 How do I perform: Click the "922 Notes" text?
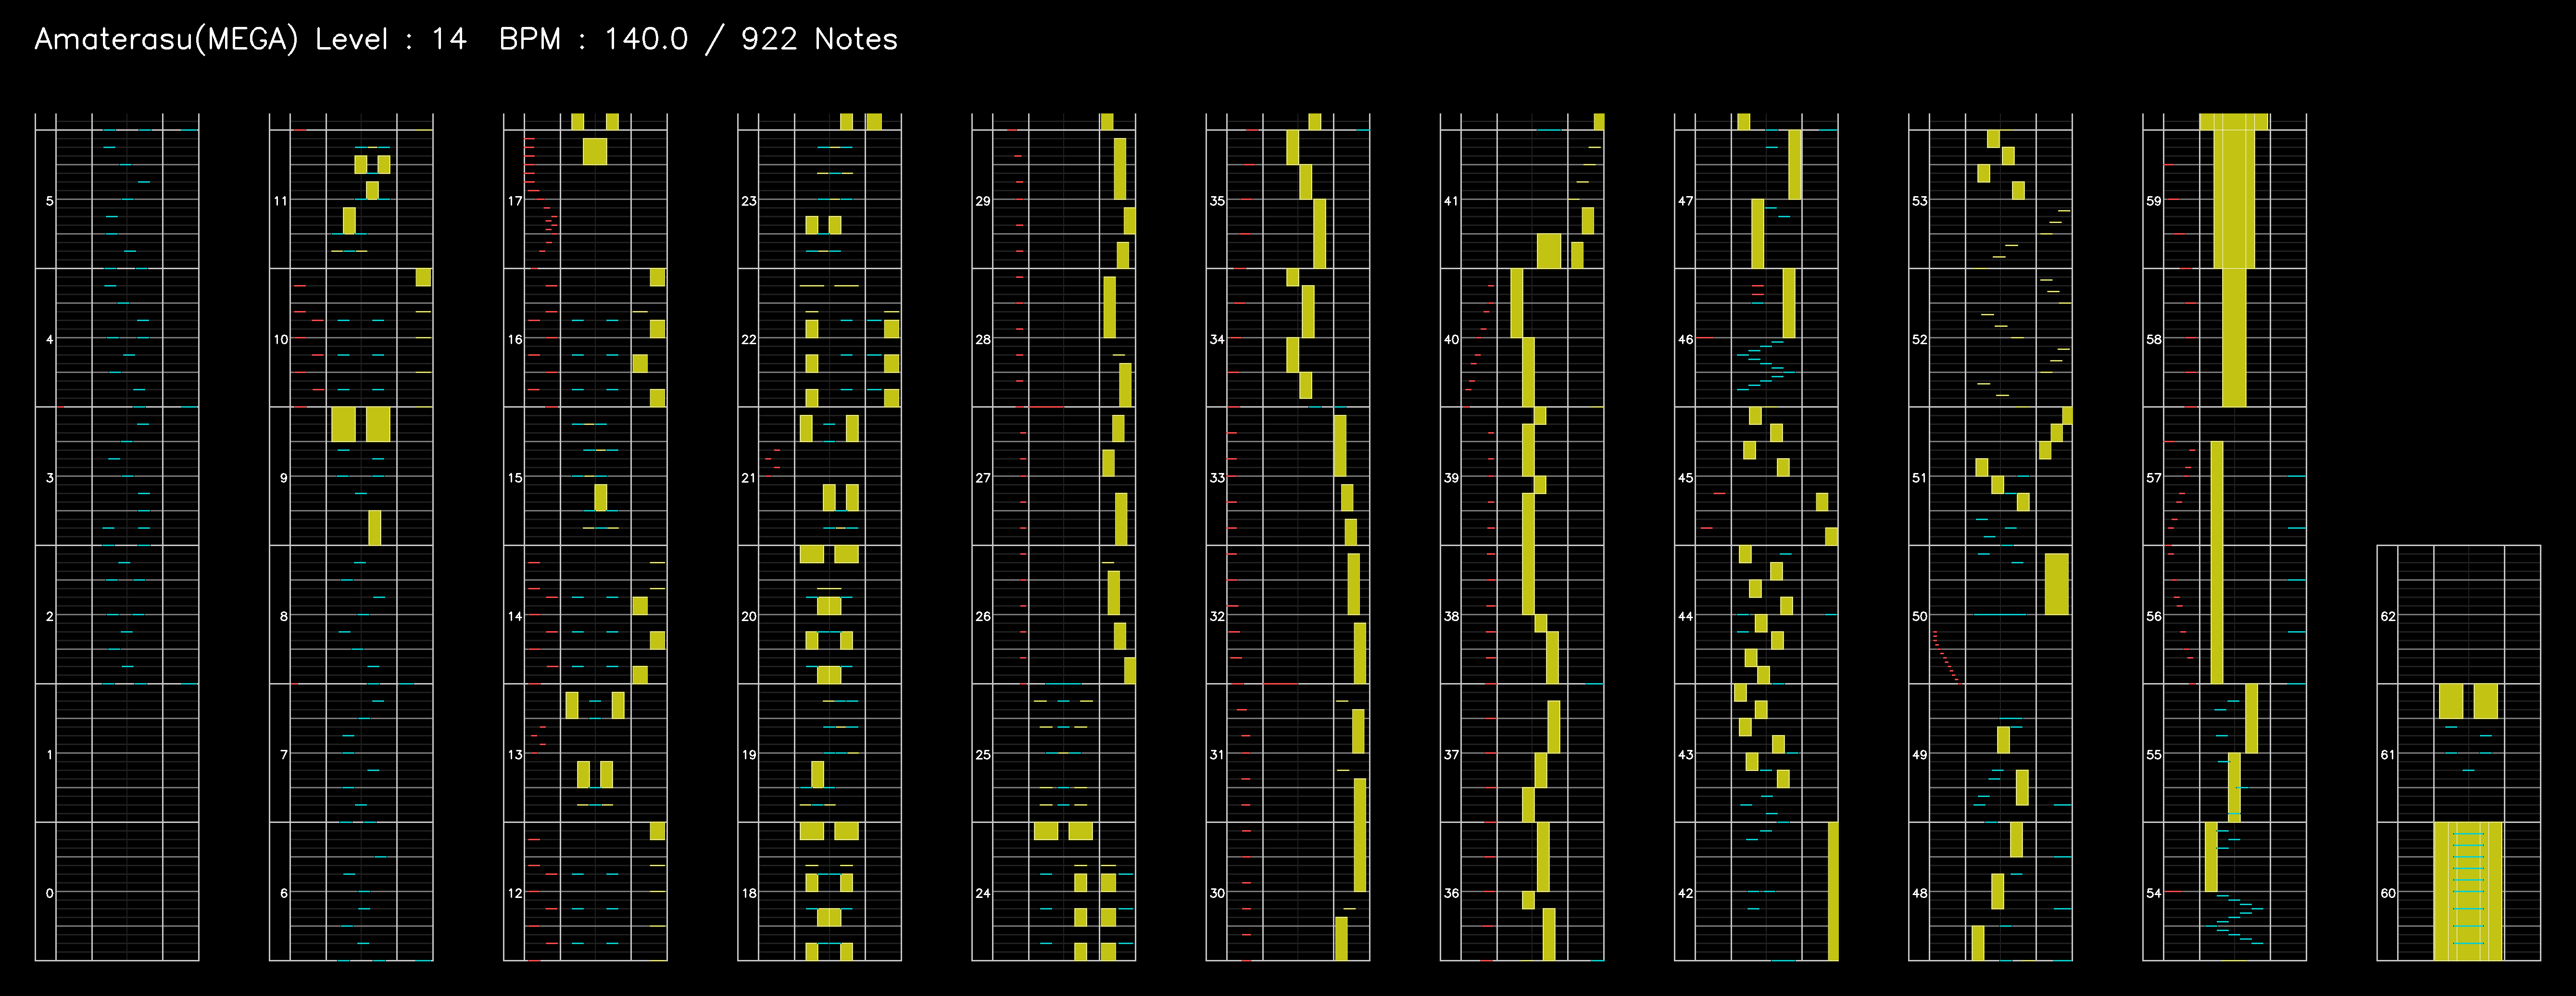[819, 39]
